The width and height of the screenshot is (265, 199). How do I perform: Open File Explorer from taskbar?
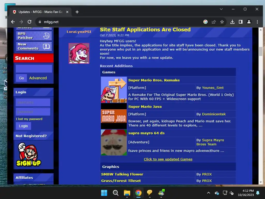127,193
